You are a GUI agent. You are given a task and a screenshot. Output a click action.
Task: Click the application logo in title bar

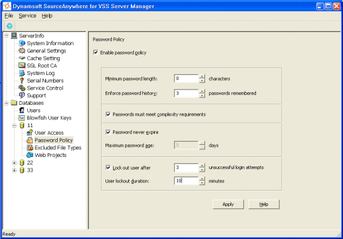(7, 6)
